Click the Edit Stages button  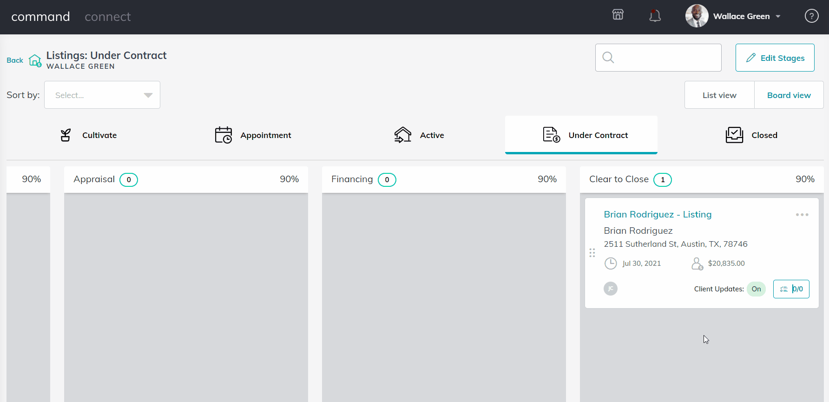pos(775,58)
